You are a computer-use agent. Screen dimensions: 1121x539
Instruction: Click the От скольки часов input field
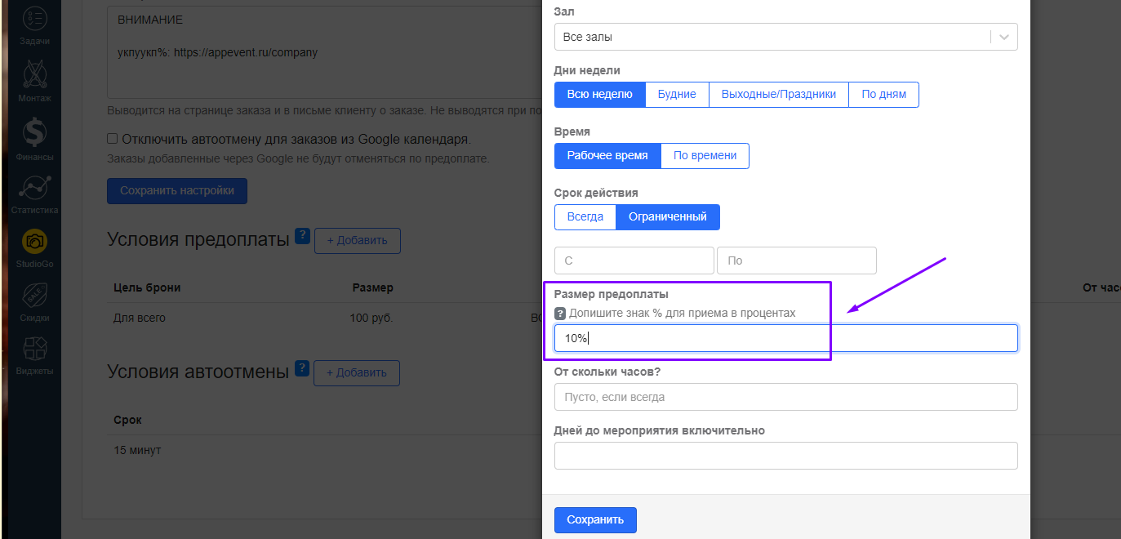tap(785, 397)
